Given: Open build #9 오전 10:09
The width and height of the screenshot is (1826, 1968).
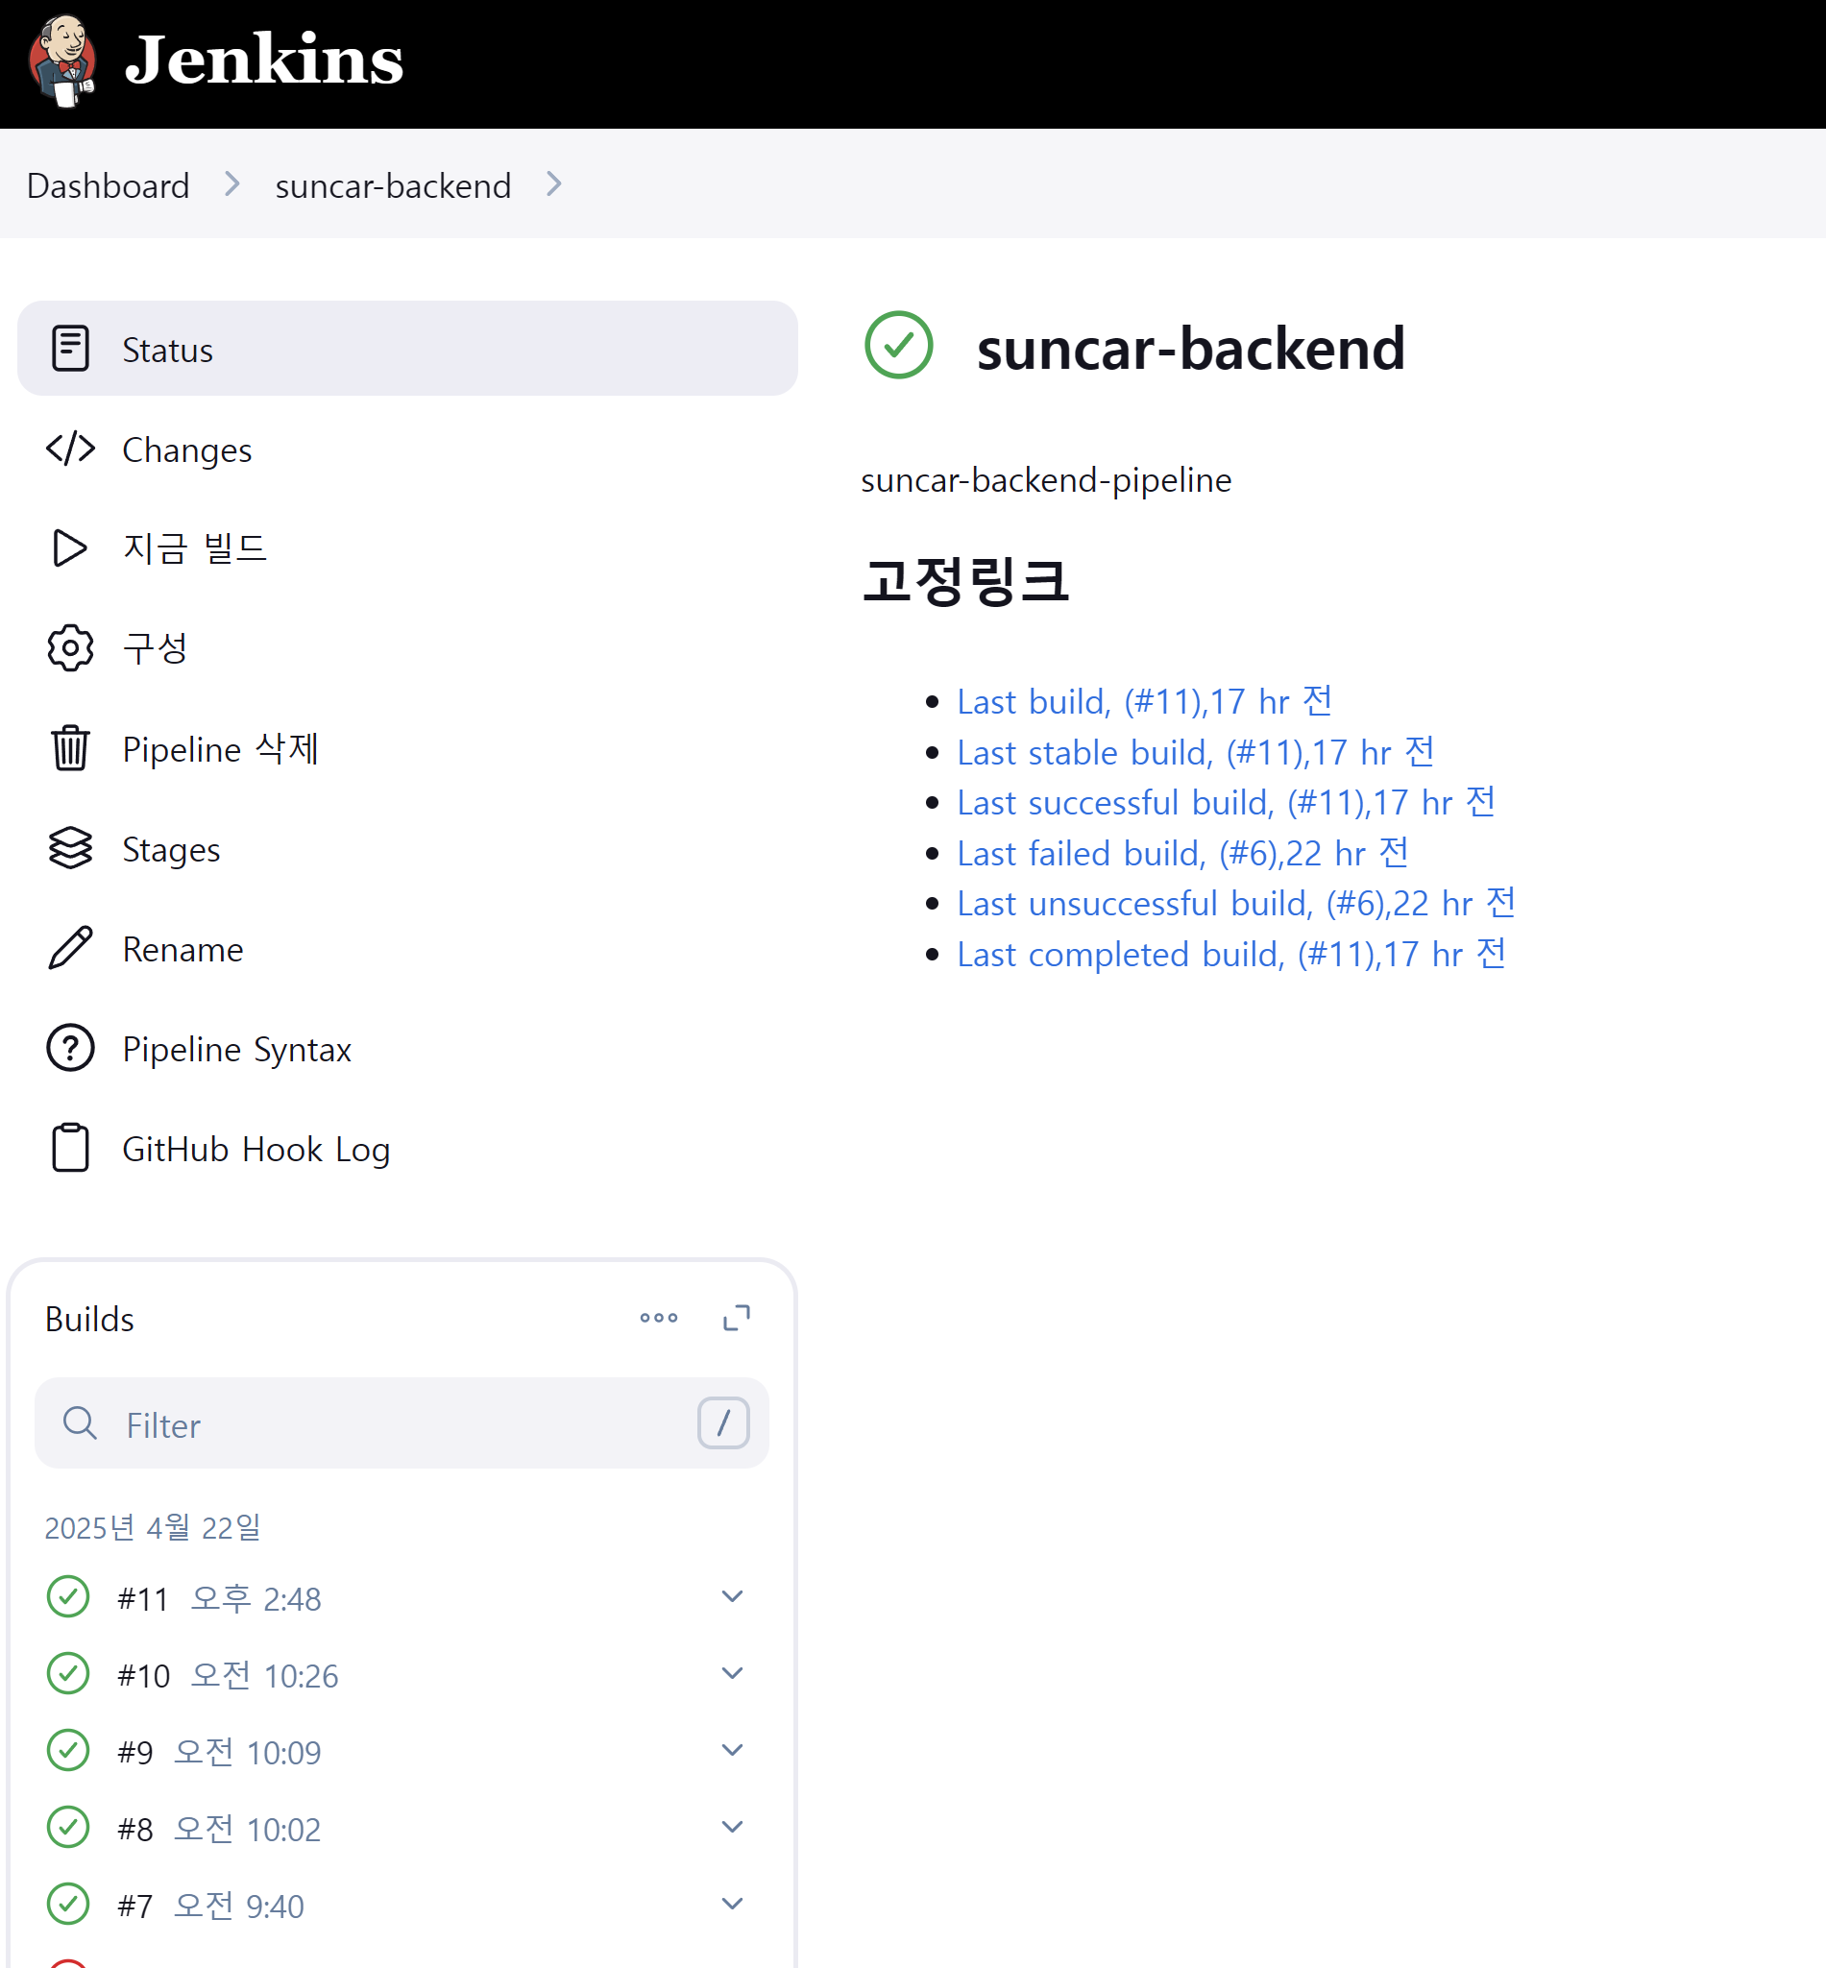Looking at the screenshot, I should pos(219,1753).
